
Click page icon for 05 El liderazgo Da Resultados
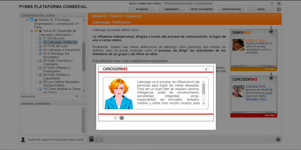pos(40,54)
